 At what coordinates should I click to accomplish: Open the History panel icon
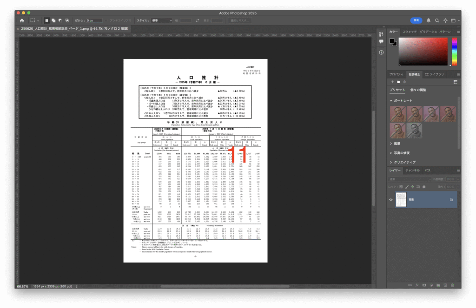coord(381,34)
